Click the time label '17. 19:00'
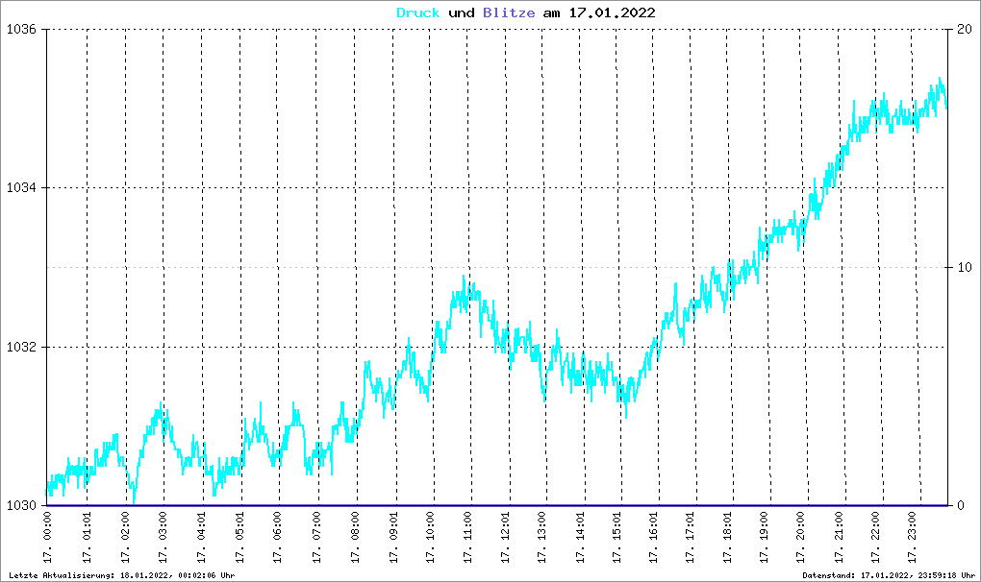Screen dimensions: 981x582 pyautogui.click(x=764, y=538)
